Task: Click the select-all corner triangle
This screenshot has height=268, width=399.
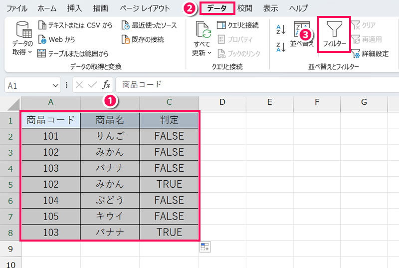Action: pos(14,104)
